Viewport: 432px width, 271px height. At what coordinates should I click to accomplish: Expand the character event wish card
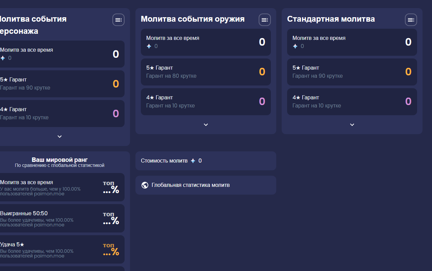[60, 137]
